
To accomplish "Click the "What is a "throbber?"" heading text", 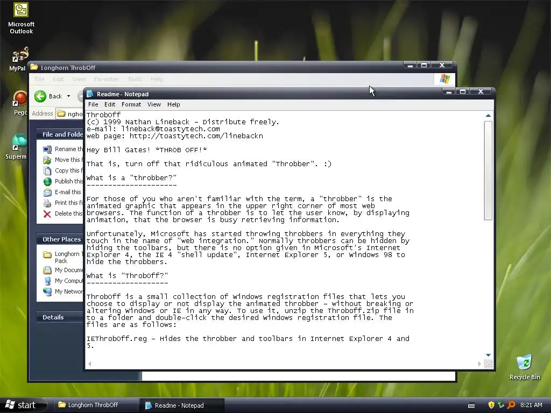I will click(x=131, y=177).
